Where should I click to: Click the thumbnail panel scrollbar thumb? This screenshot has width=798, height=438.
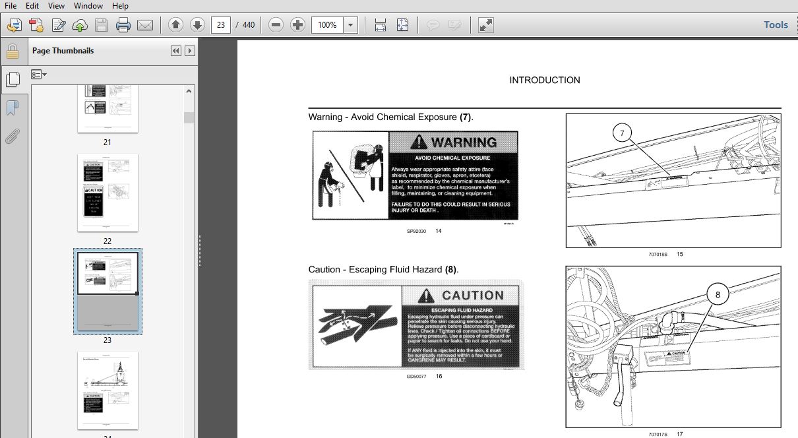pyautogui.click(x=189, y=117)
